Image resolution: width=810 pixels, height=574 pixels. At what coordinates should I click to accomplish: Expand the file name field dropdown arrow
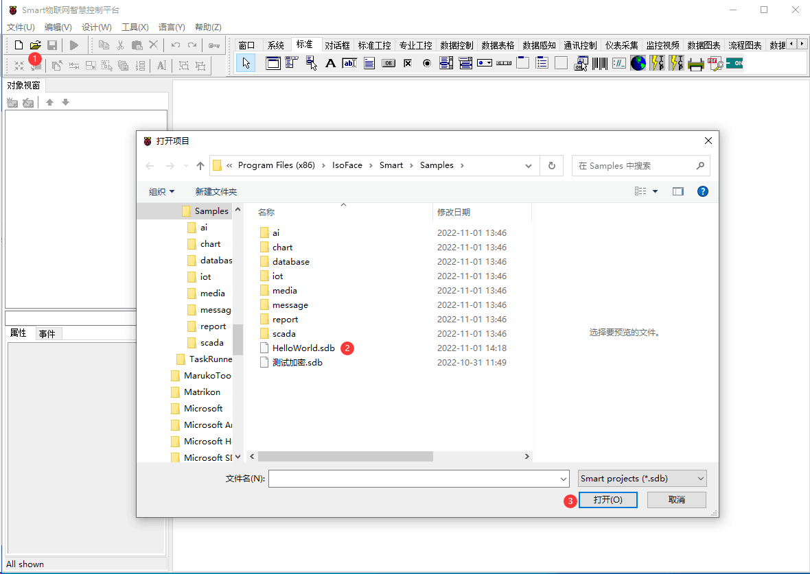pos(563,479)
